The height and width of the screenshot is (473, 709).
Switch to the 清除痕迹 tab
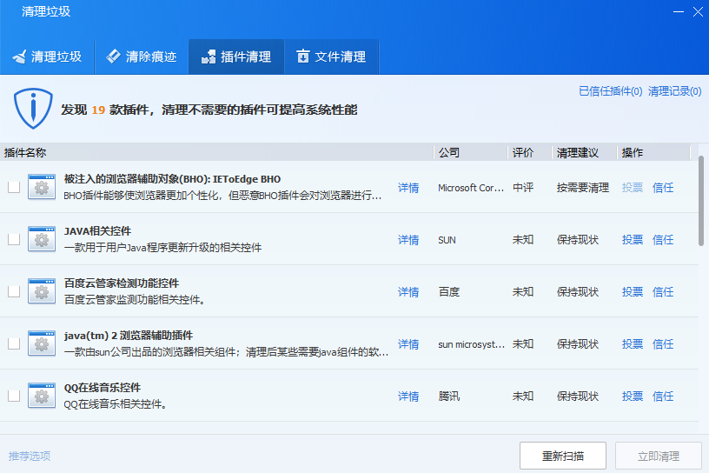142,57
